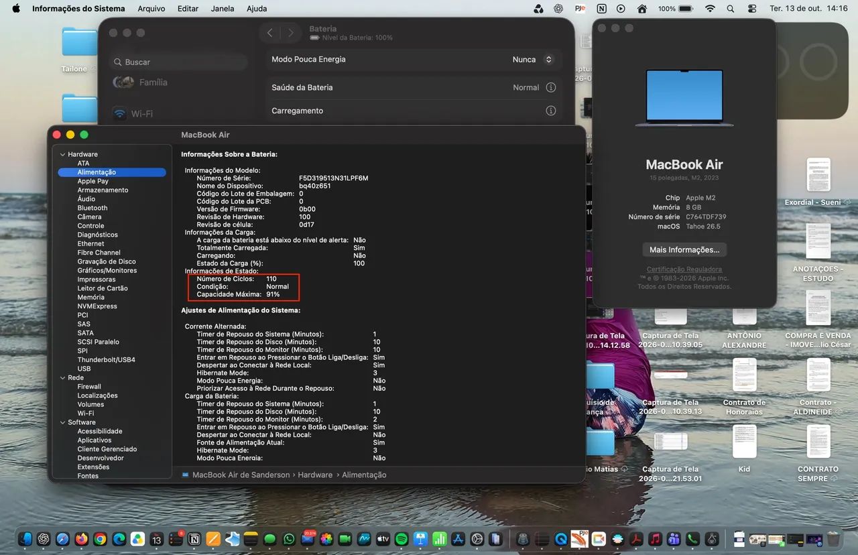Collapse the Rede section in the sidebar

click(x=62, y=378)
